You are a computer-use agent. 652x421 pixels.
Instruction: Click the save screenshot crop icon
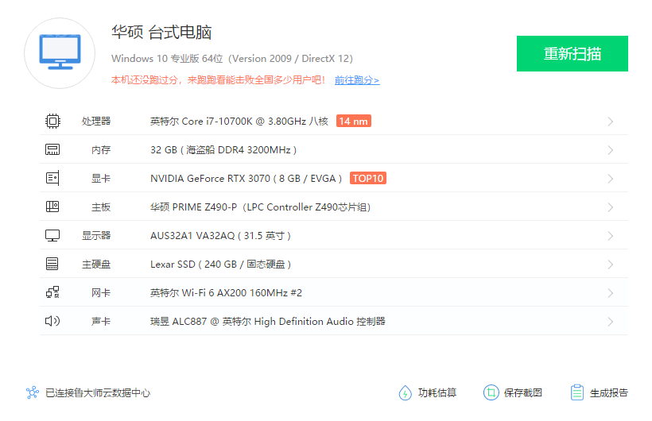(491, 392)
